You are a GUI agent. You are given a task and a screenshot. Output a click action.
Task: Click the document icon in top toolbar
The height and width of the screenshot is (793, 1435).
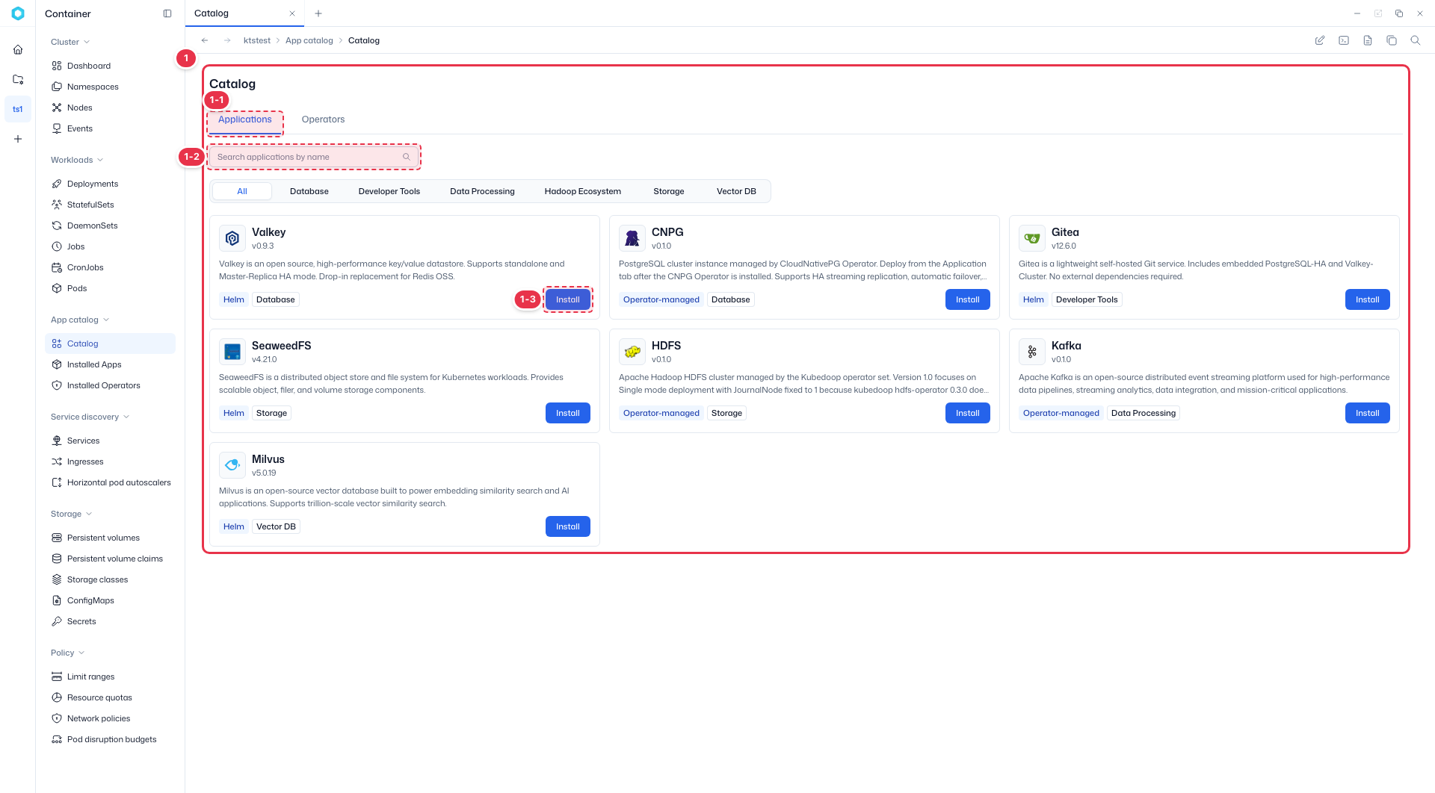coord(1368,40)
